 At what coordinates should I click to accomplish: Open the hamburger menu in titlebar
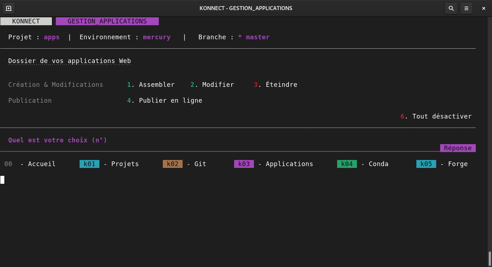pyautogui.click(x=466, y=8)
